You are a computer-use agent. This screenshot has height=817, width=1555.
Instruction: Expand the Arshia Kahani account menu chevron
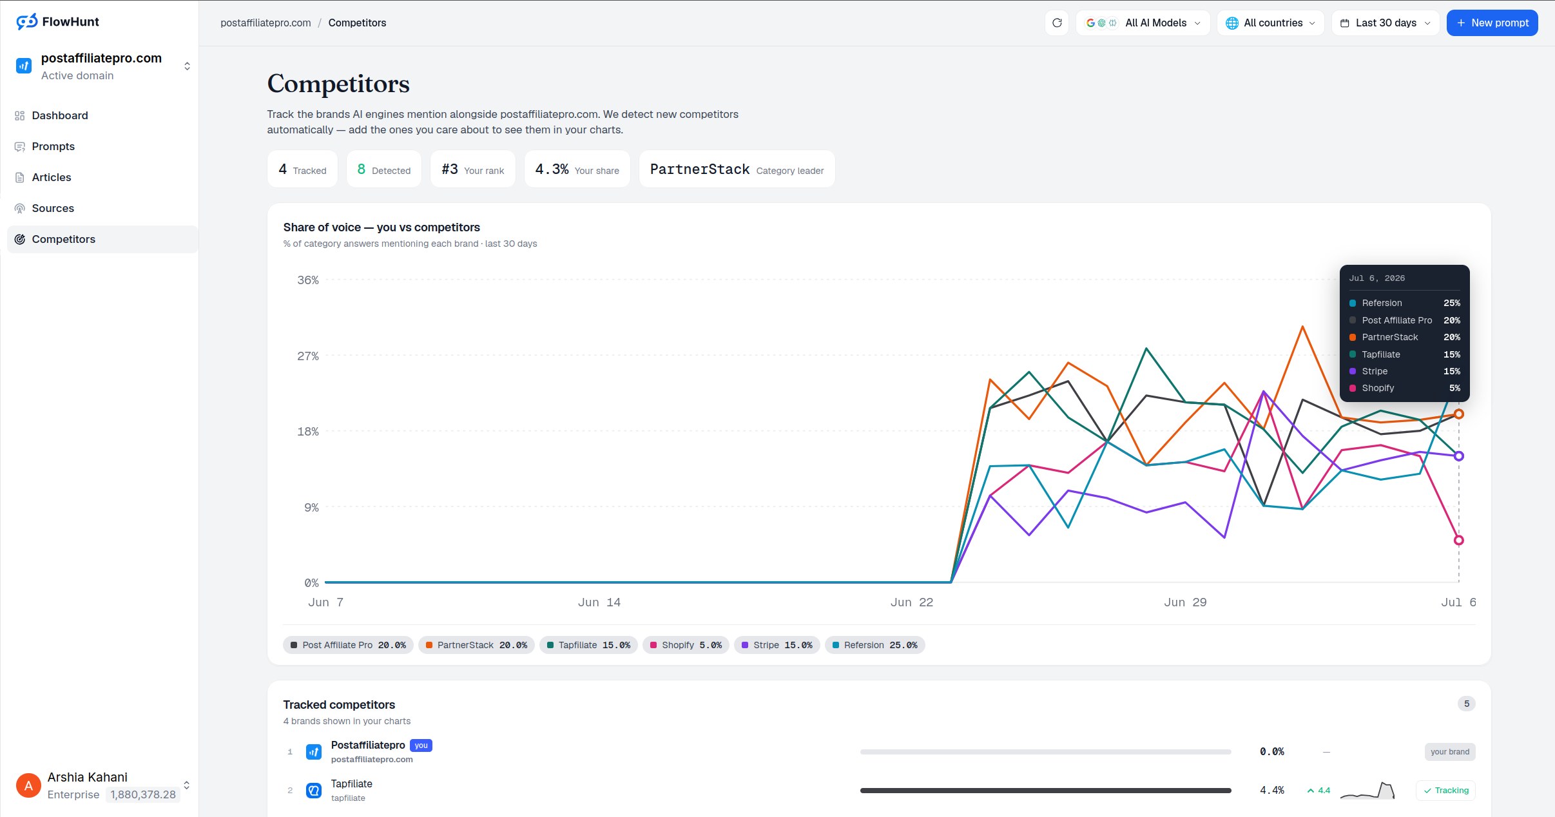[187, 785]
